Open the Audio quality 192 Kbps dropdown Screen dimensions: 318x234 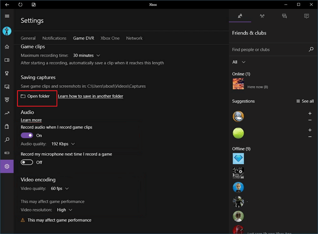pyautogui.click(x=63, y=144)
